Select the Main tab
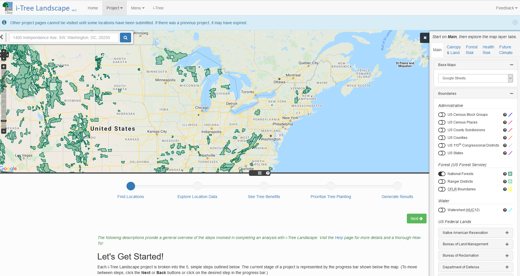 [x=437, y=50]
